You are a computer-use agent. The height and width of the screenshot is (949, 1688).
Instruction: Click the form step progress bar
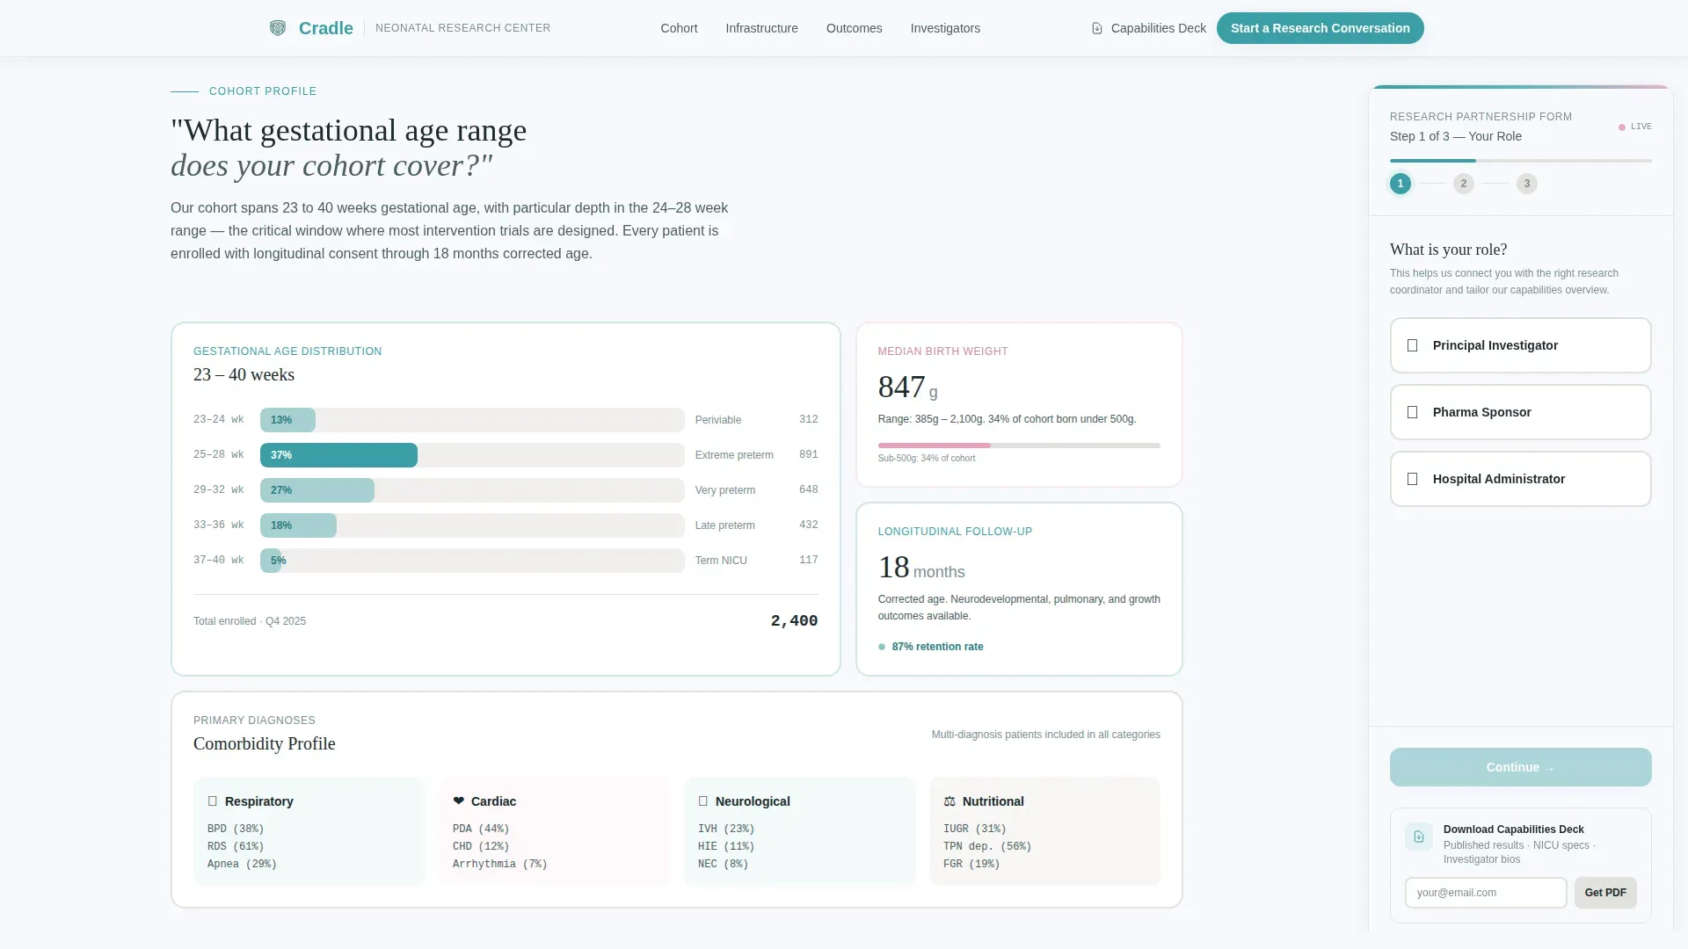pyautogui.click(x=1520, y=161)
